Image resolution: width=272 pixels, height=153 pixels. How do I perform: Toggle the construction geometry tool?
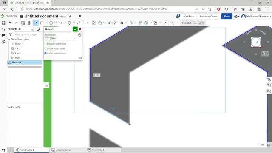[109, 23]
